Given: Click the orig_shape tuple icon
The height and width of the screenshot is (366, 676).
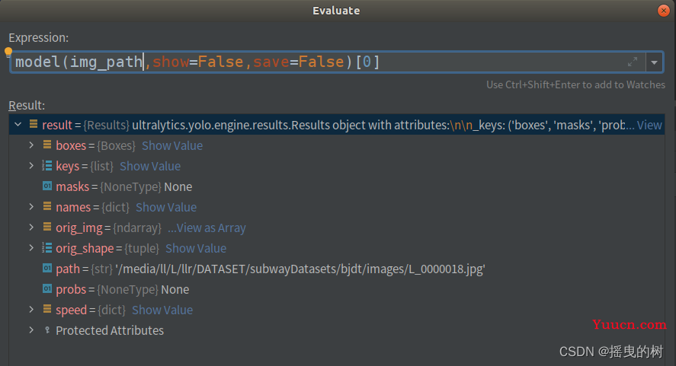Looking at the screenshot, I should [47, 248].
